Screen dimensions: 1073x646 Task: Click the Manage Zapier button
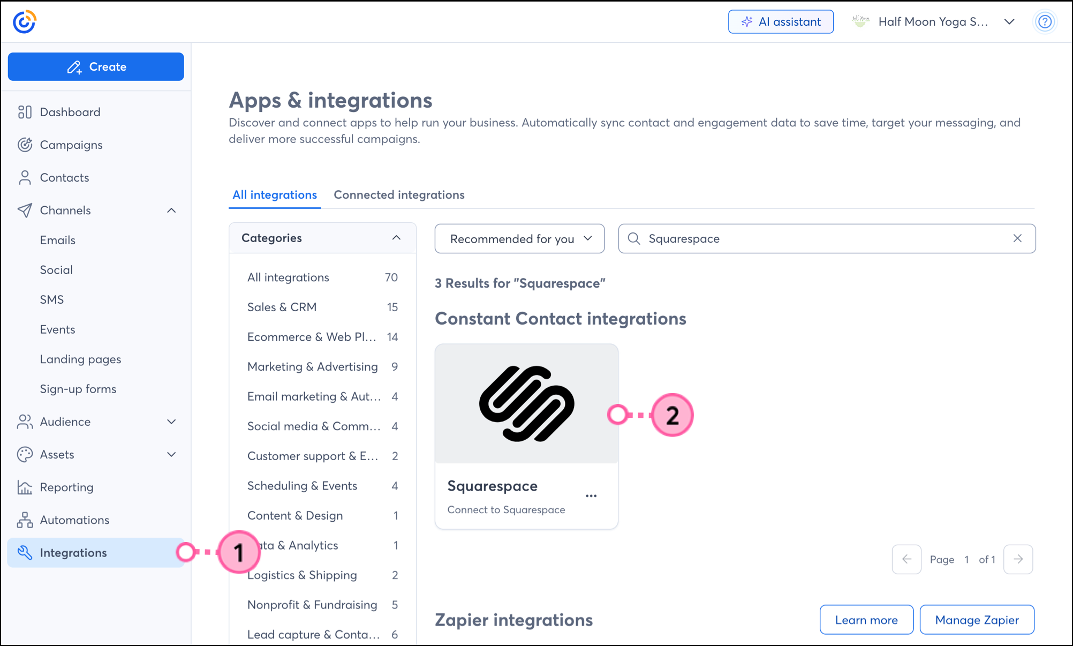977,620
